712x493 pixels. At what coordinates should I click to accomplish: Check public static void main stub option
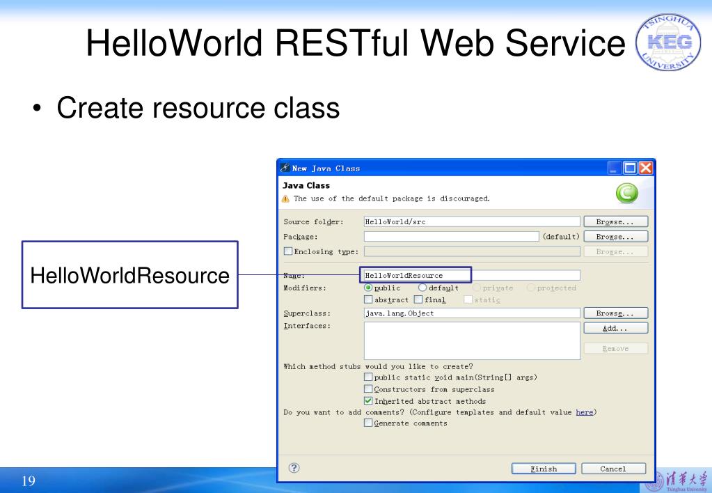pos(368,377)
